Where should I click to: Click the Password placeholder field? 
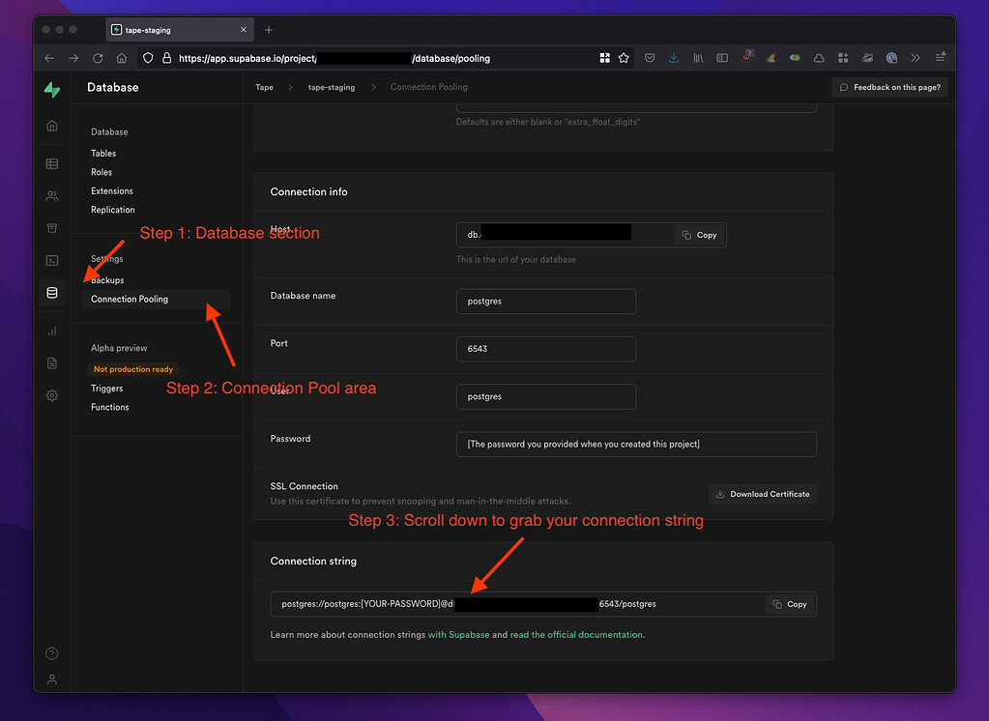tap(636, 444)
